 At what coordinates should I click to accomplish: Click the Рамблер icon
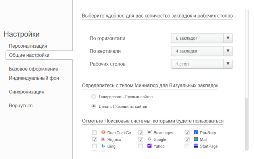196,132
